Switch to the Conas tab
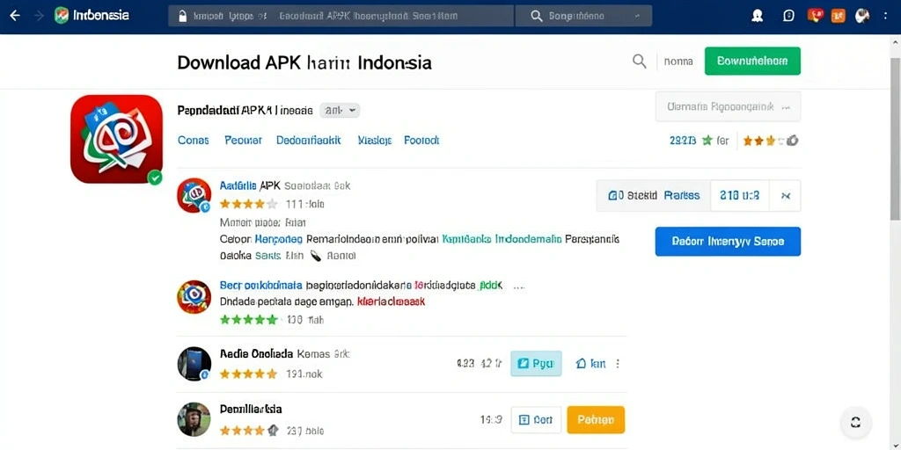 point(193,140)
